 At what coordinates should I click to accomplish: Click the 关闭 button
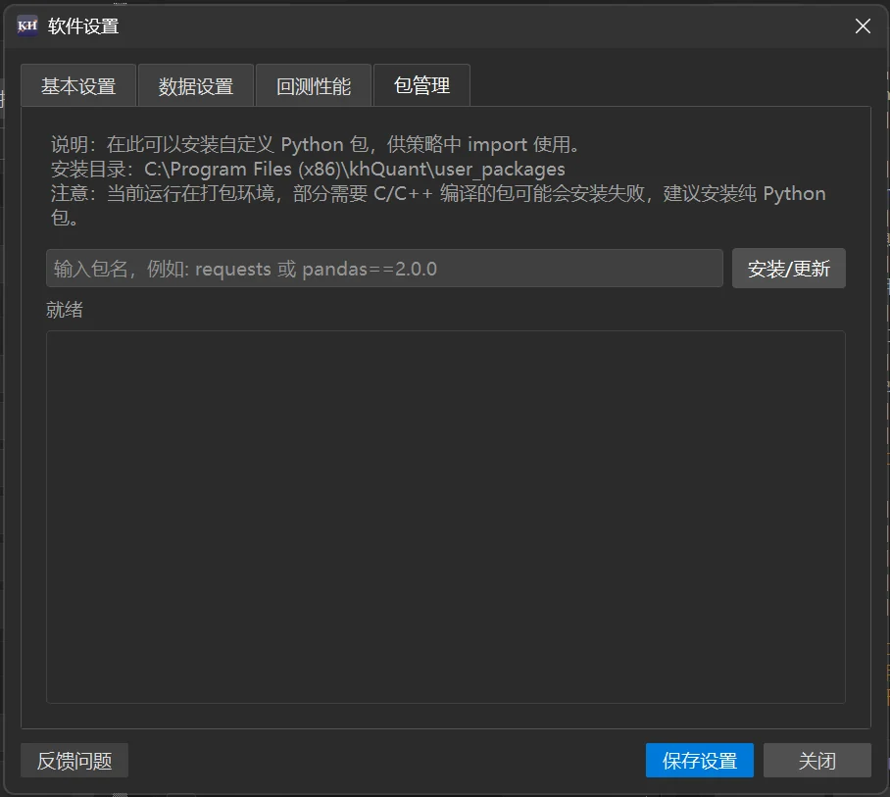816,761
